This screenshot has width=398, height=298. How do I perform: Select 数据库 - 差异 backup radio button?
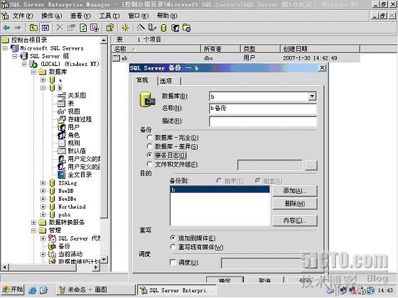point(149,146)
